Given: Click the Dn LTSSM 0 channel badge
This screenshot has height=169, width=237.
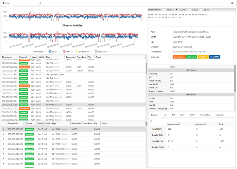Looking at the screenshot, I should pyautogui.click(x=203, y=57).
